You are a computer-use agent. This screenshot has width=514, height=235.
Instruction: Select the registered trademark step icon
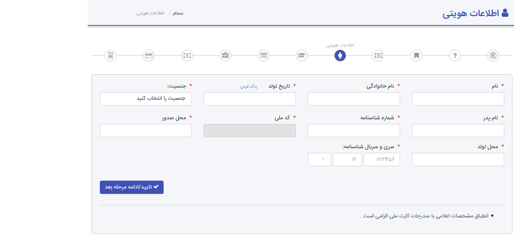493,56
